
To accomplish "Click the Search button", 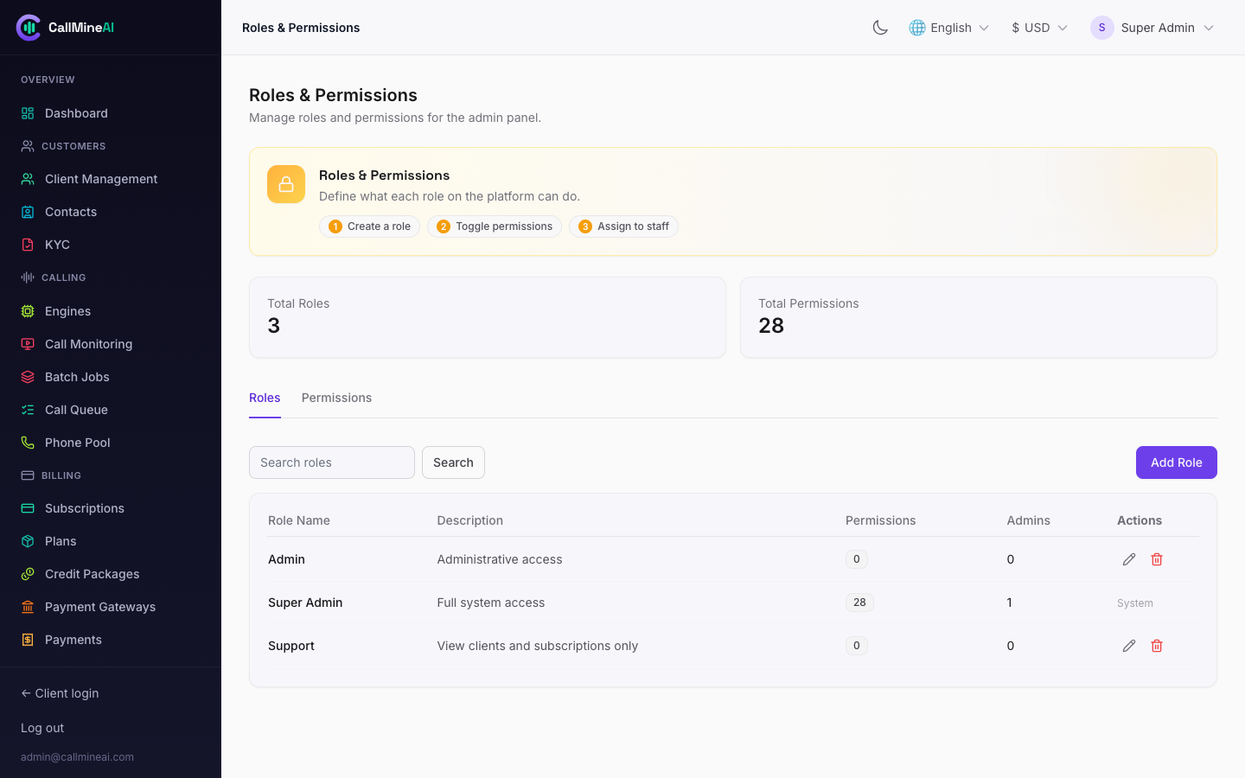I will click(453, 462).
